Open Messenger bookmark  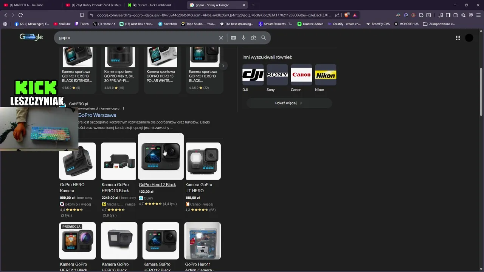(x=32, y=24)
